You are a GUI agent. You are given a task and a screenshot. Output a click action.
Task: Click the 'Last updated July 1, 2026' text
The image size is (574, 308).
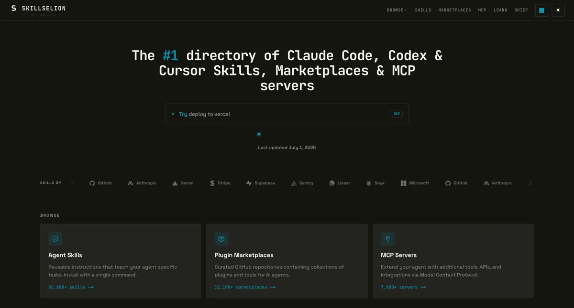pos(287,148)
